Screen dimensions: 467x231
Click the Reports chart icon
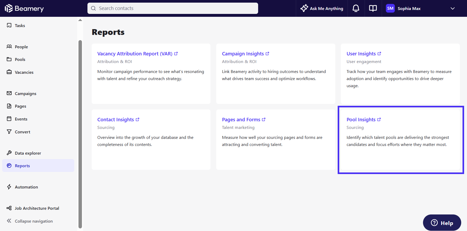[x=9, y=165]
